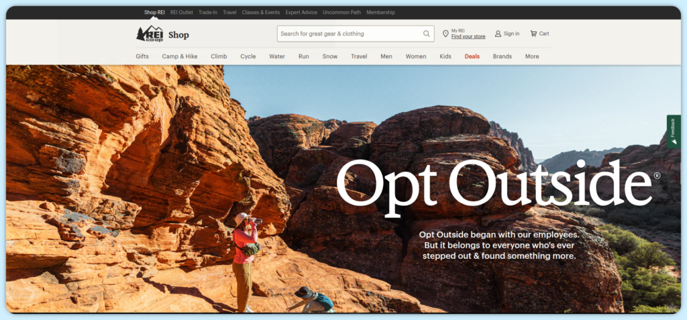Open the Expert Advice link
Viewport: 687px width, 320px height.
click(x=301, y=12)
